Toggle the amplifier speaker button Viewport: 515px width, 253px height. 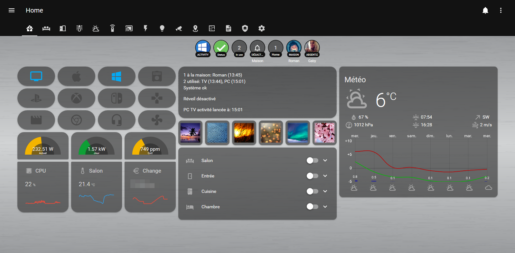point(157,76)
